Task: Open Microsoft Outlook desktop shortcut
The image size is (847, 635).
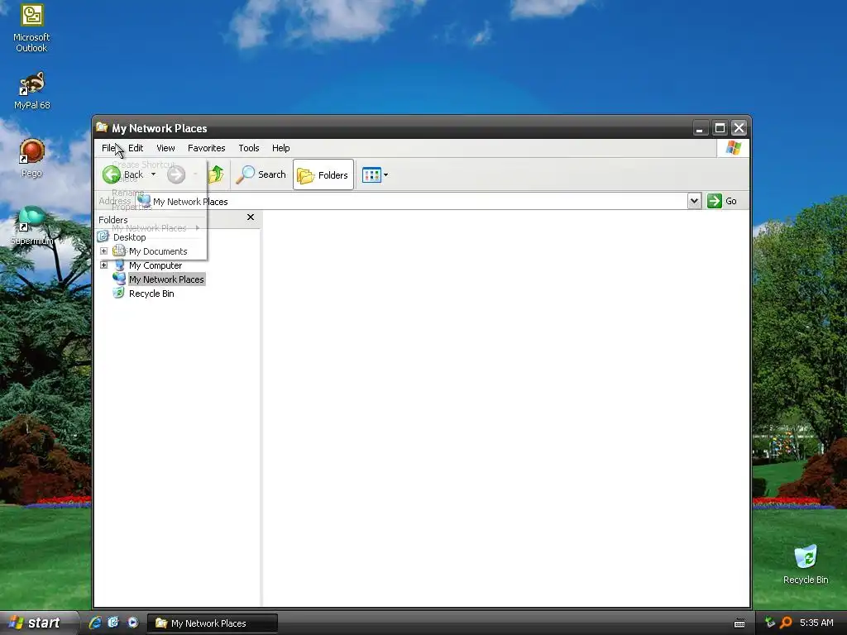Action: click(31, 28)
